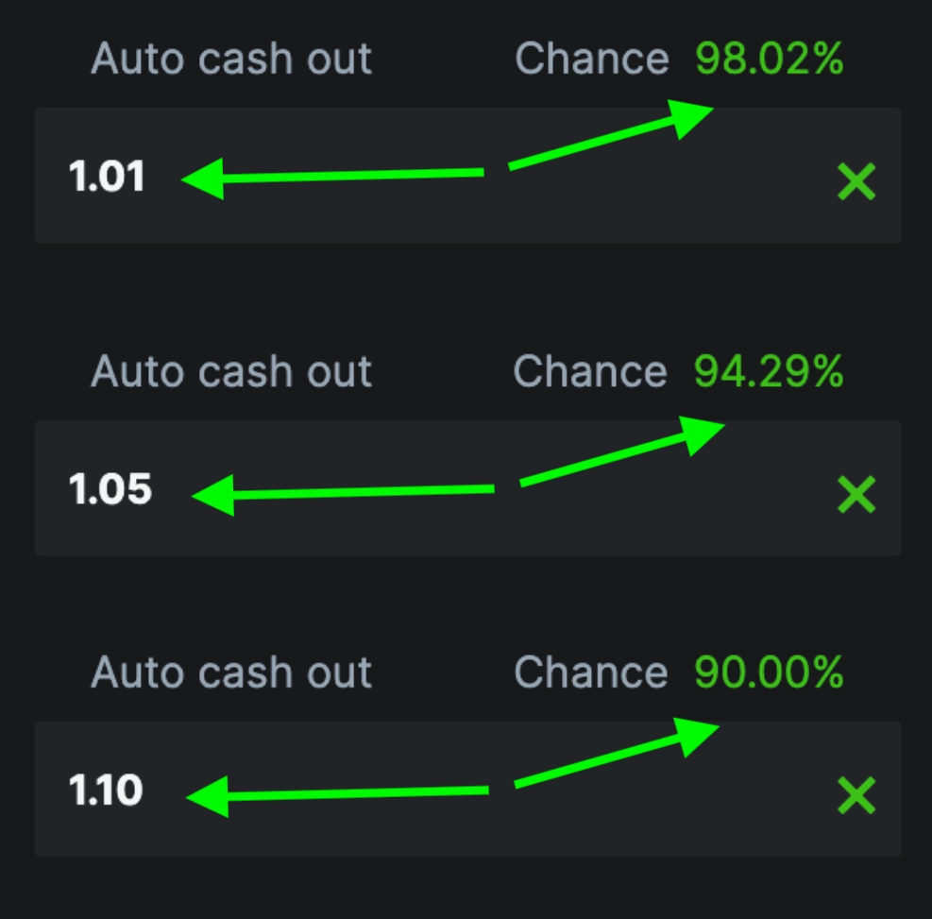
Task: Click the Auto cash out label above 1.01
Action: pyautogui.click(x=231, y=60)
